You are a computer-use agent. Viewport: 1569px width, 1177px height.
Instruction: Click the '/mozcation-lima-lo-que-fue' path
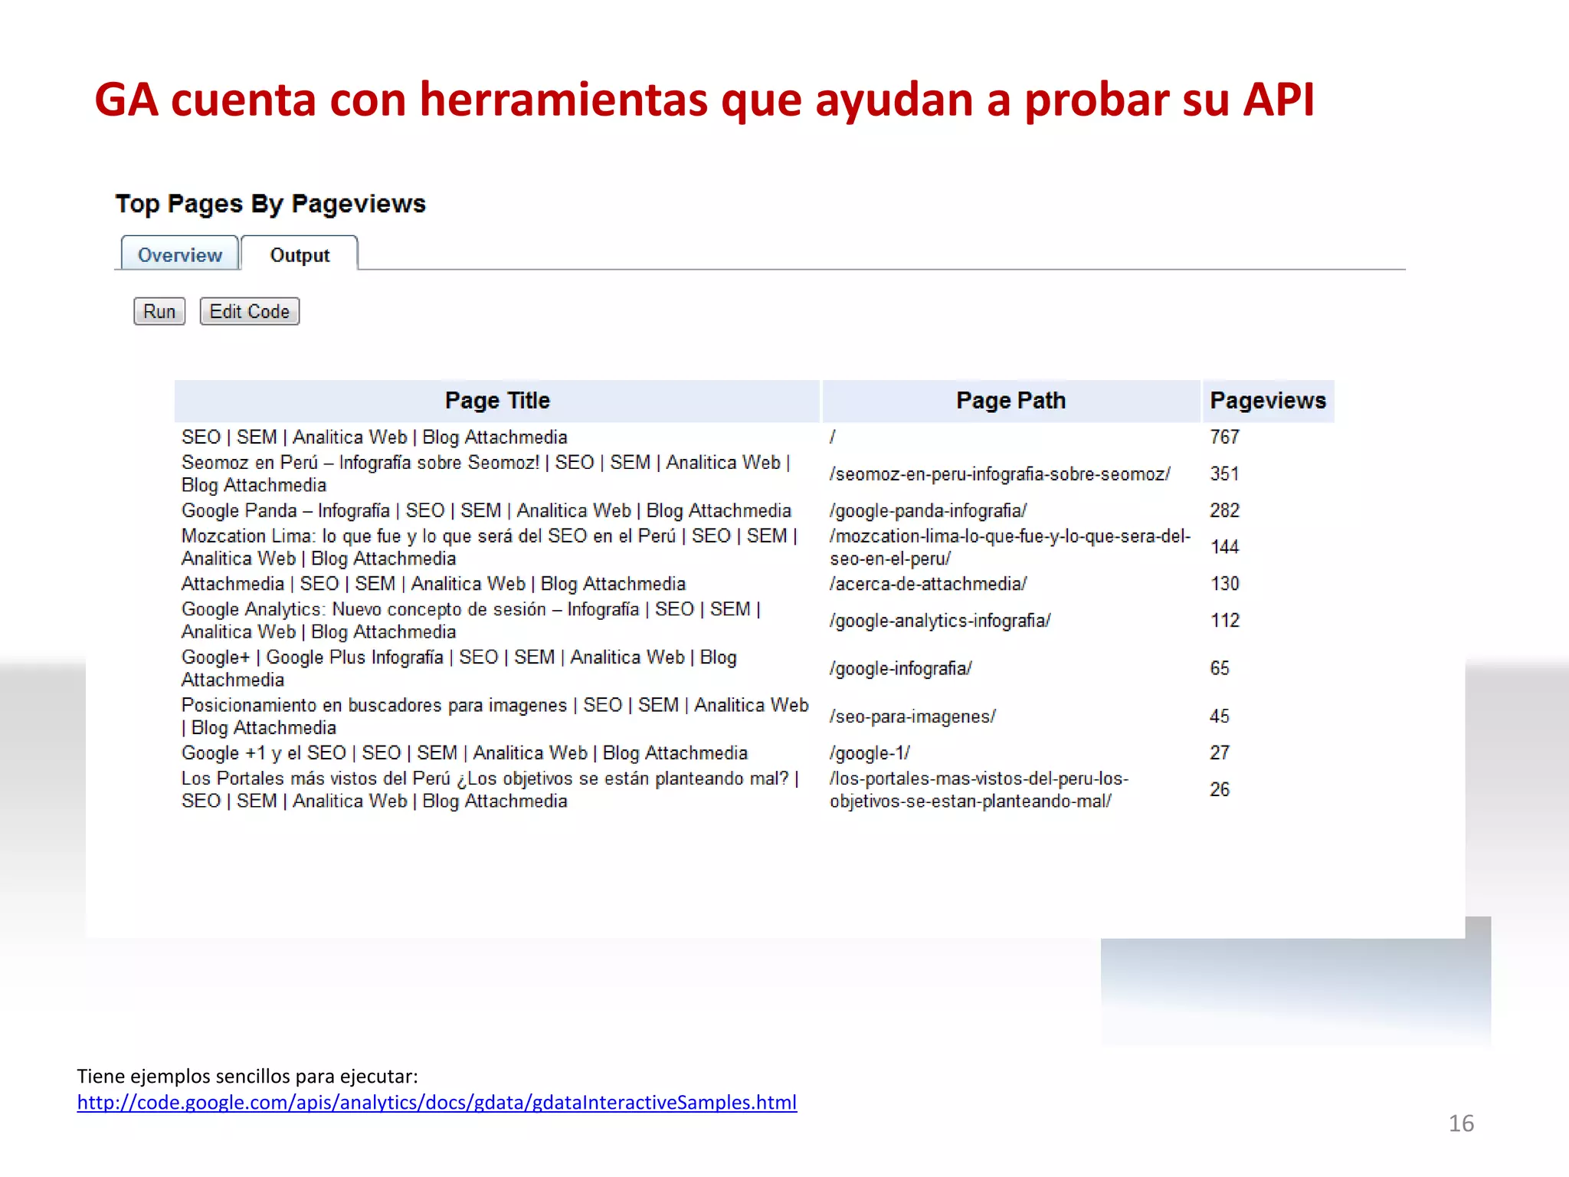(x=1010, y=547)
